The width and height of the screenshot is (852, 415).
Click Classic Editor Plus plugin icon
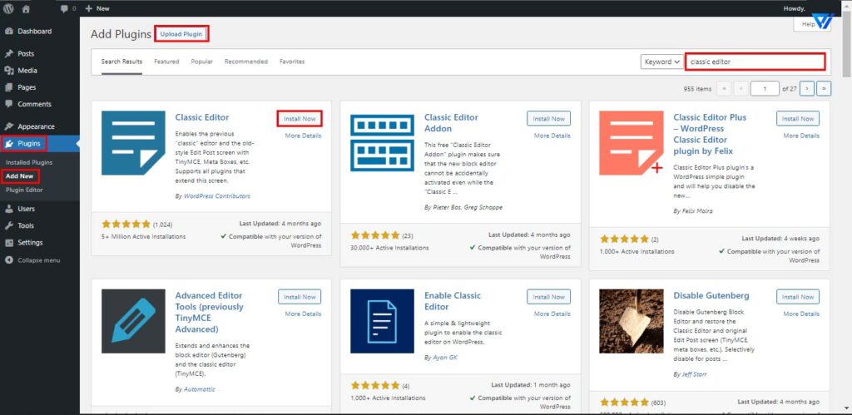[x=632, y=143]
